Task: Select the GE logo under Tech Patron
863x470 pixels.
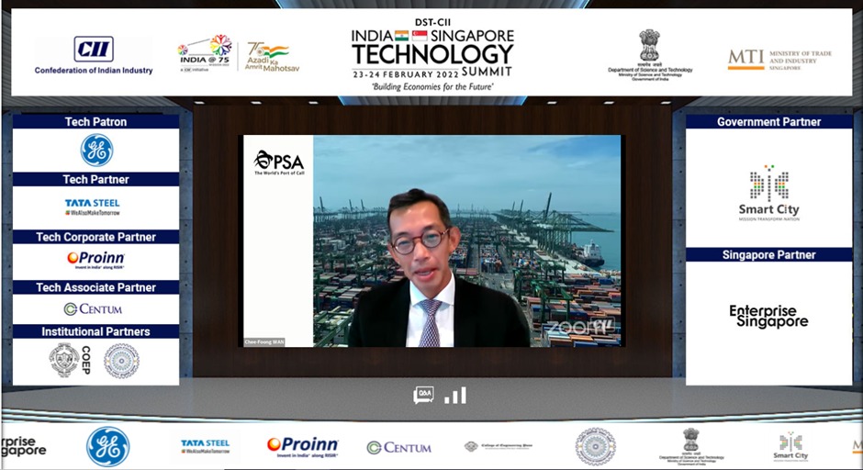Action: (97, 150)
